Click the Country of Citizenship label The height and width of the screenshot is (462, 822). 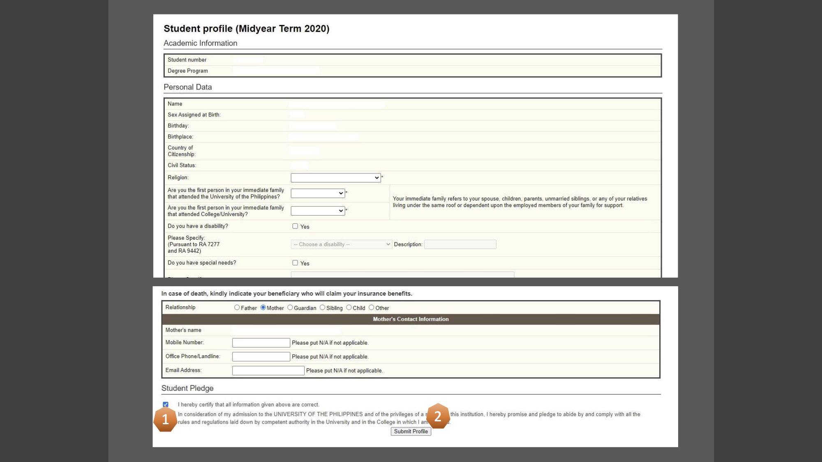181,151
